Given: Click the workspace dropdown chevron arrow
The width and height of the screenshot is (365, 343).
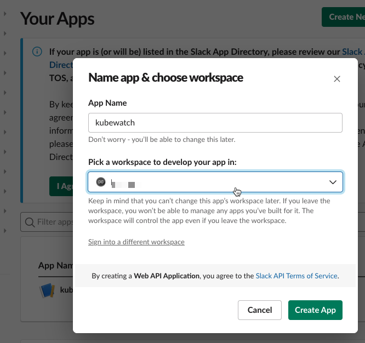Looking at the screenshot, I should coord(333,182).
